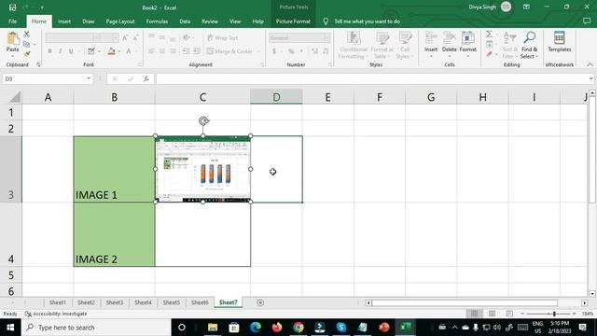
Task: Open the Fill Color dropdown arrow
Action: pos(119,51)
